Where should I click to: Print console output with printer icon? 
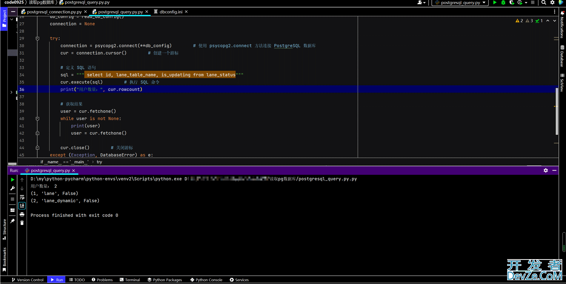coord(22,214)
